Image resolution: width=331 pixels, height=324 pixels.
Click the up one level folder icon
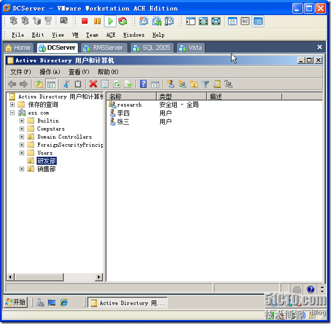39,84
